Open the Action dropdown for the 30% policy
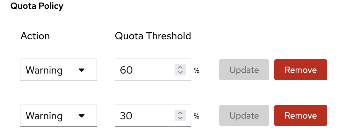Image resolution: width=346 pixels, height=137 pixels. (58, 115)
